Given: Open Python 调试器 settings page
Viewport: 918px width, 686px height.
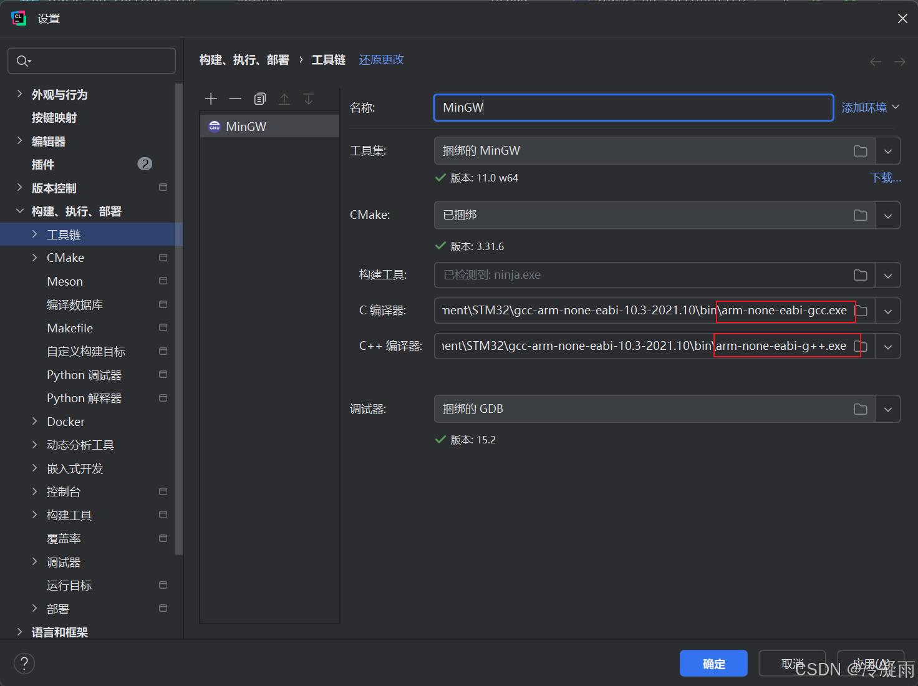Looking at the screenshot, I should 84,375.
